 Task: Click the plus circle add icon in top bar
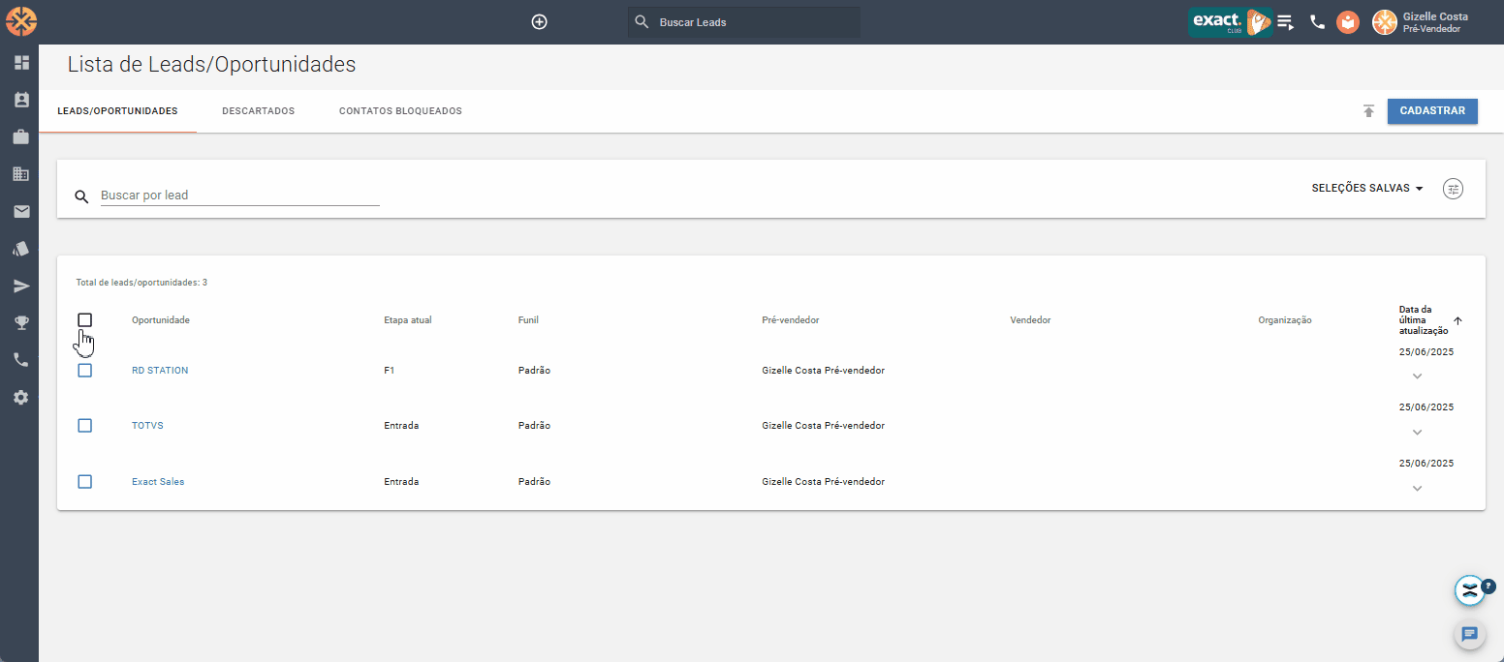[x=540, y=21]
